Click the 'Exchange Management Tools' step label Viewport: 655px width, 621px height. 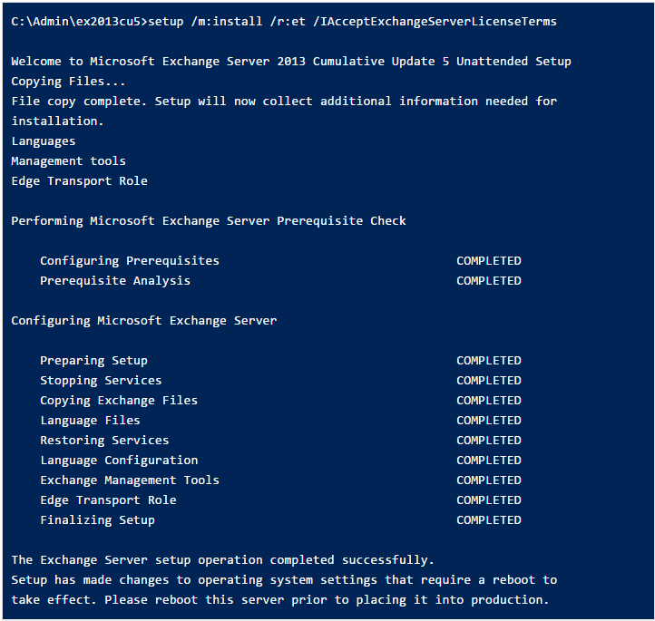point(130,480)
